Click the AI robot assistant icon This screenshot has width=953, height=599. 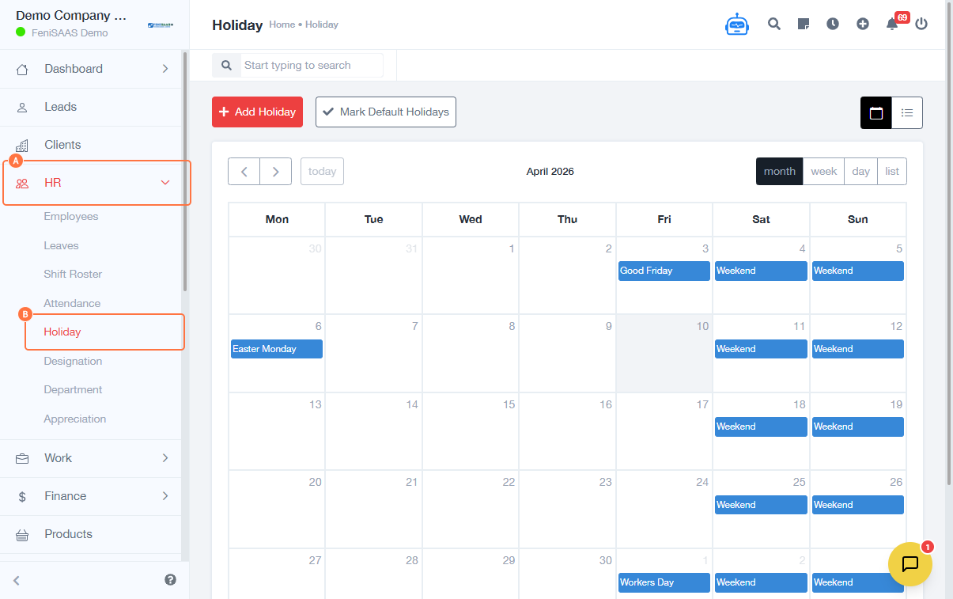coord(736,25)
